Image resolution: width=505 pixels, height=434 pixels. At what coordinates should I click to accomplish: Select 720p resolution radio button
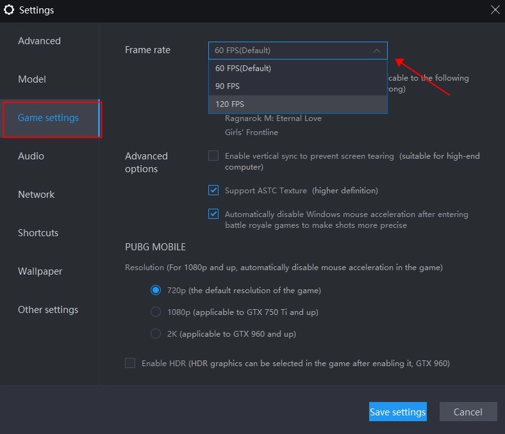tap(156, 290)
